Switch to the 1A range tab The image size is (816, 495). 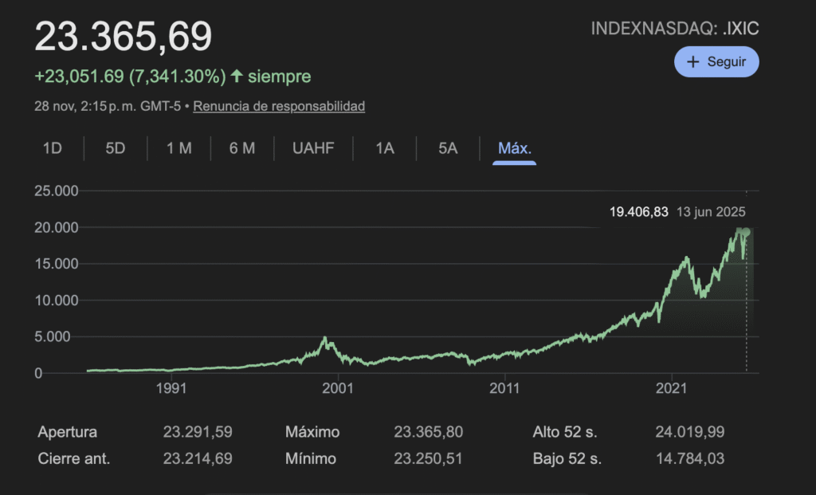385,148
